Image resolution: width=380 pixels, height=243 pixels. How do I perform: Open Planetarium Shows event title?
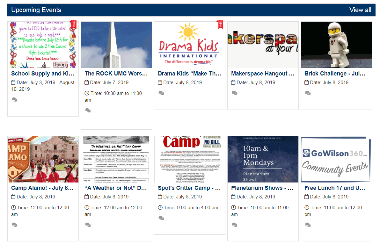[262, 188]
